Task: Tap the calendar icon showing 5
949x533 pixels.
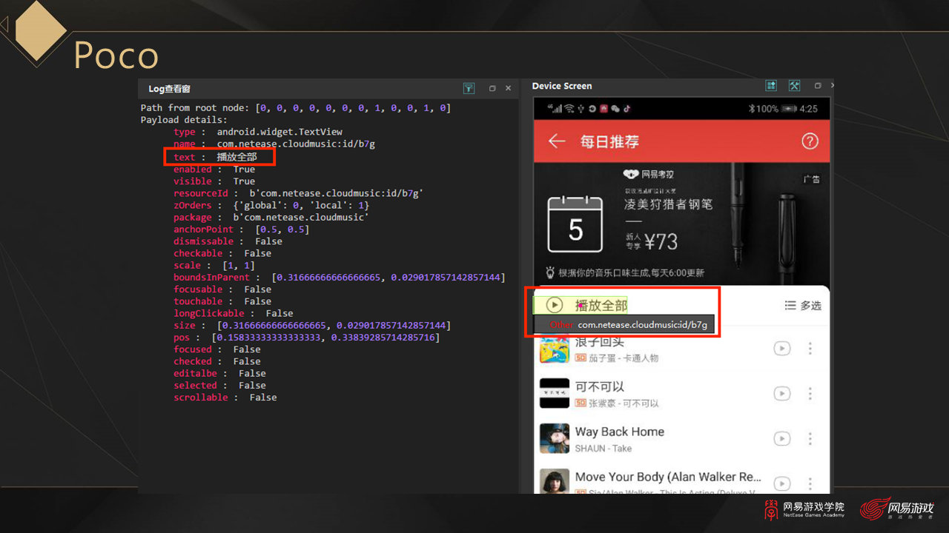Action: [x=575, y=224]
